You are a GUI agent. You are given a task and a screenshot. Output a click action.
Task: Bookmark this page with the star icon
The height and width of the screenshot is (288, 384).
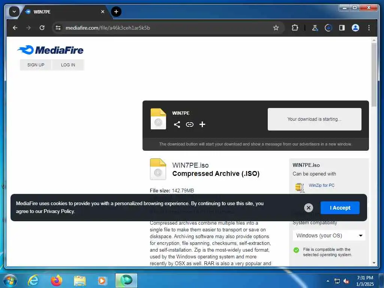[276, 28]
